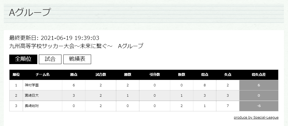Select team name 長崎総附
This screenshot has height=126, width=288.
[32, 106]
